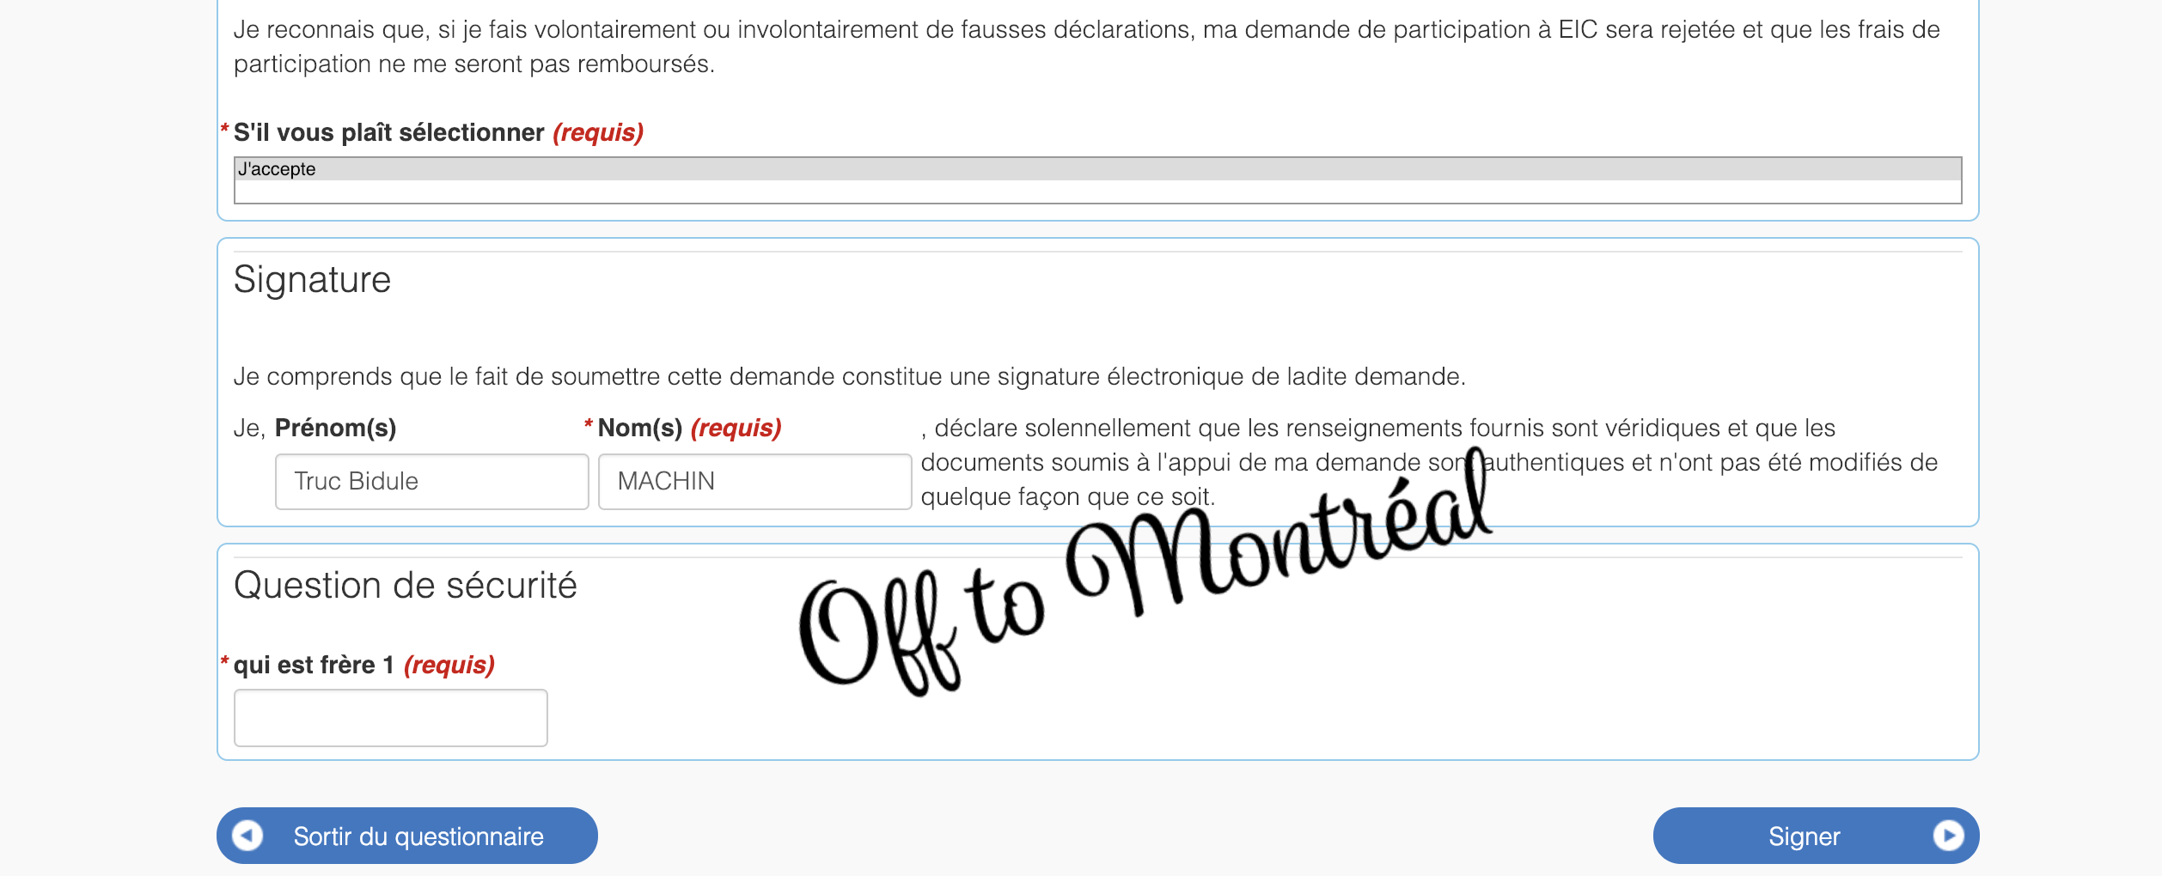
Task: Click the Prénom(s) label text
Action: 335,428
